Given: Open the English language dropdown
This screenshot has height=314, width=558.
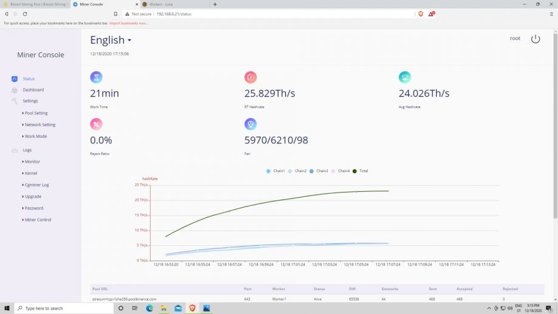Looking at the screenshot, I should [111, 40].
